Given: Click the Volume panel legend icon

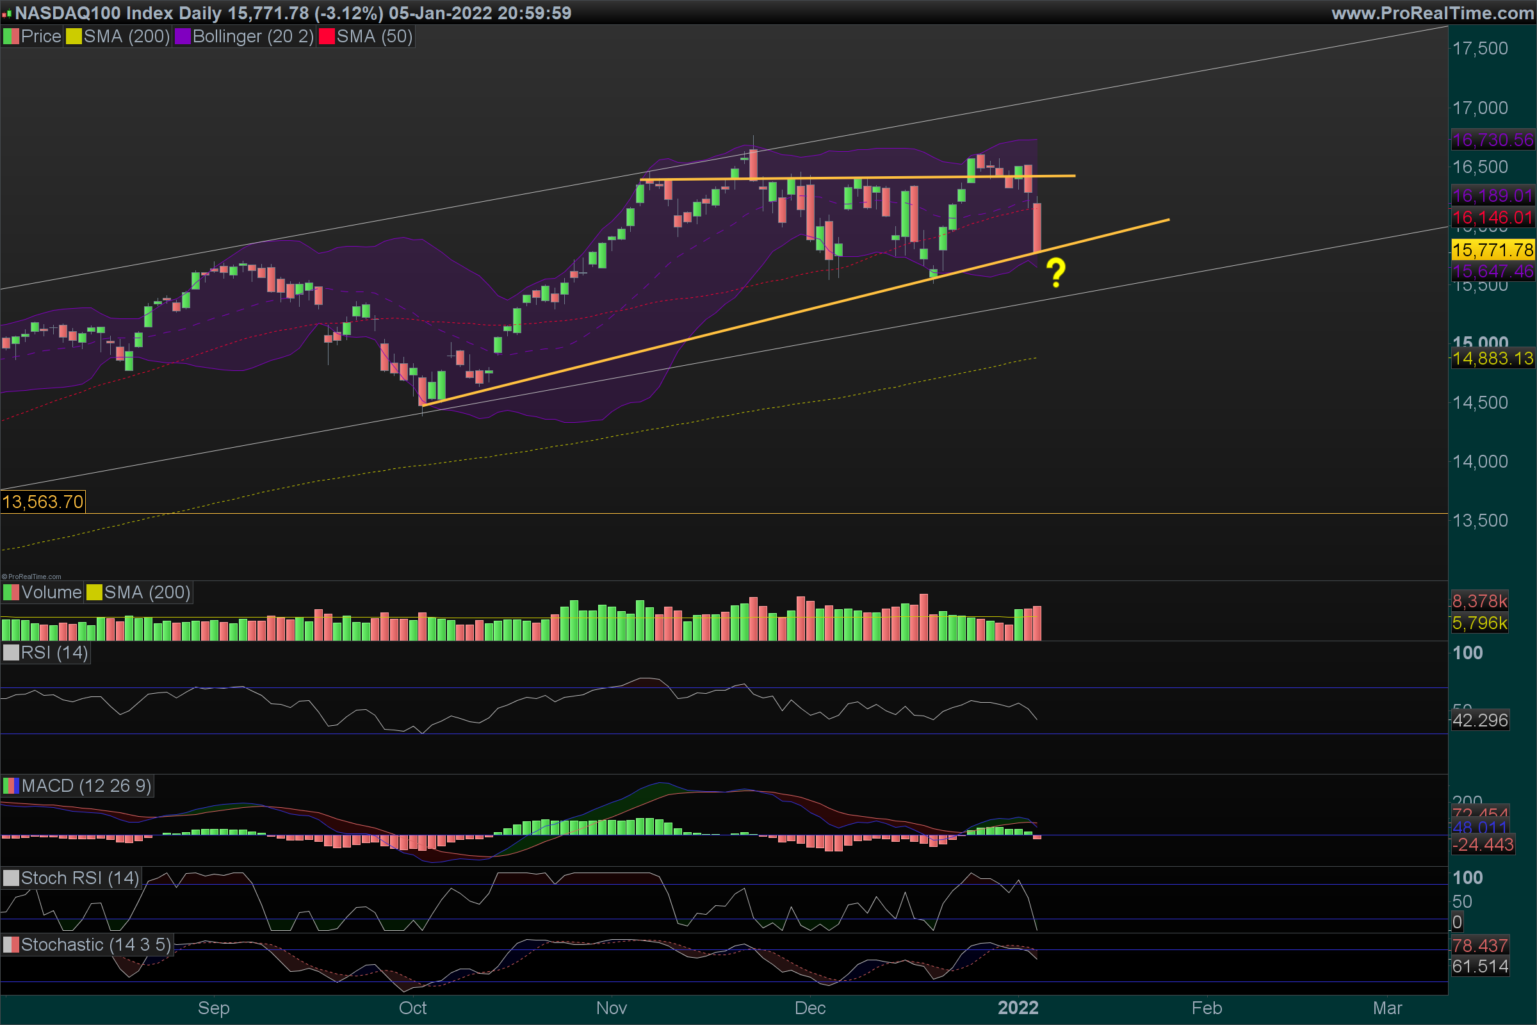Looking at the screenshot, I should click(11, 593).
